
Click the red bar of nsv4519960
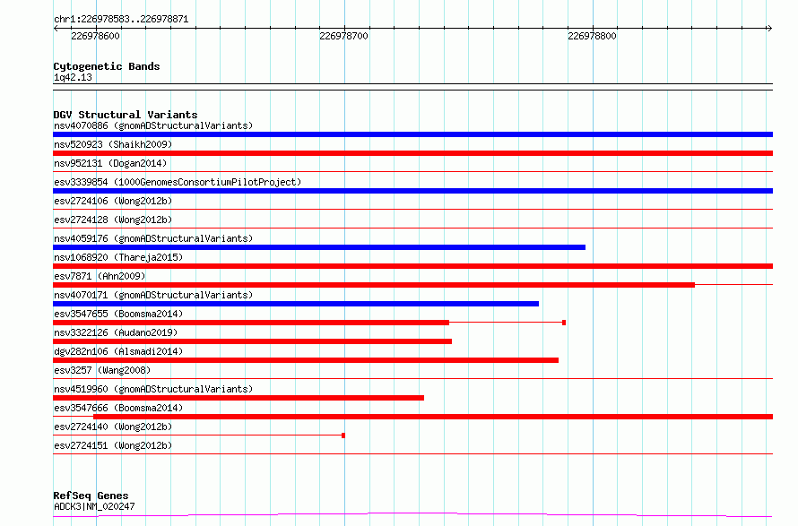point(239,398)
